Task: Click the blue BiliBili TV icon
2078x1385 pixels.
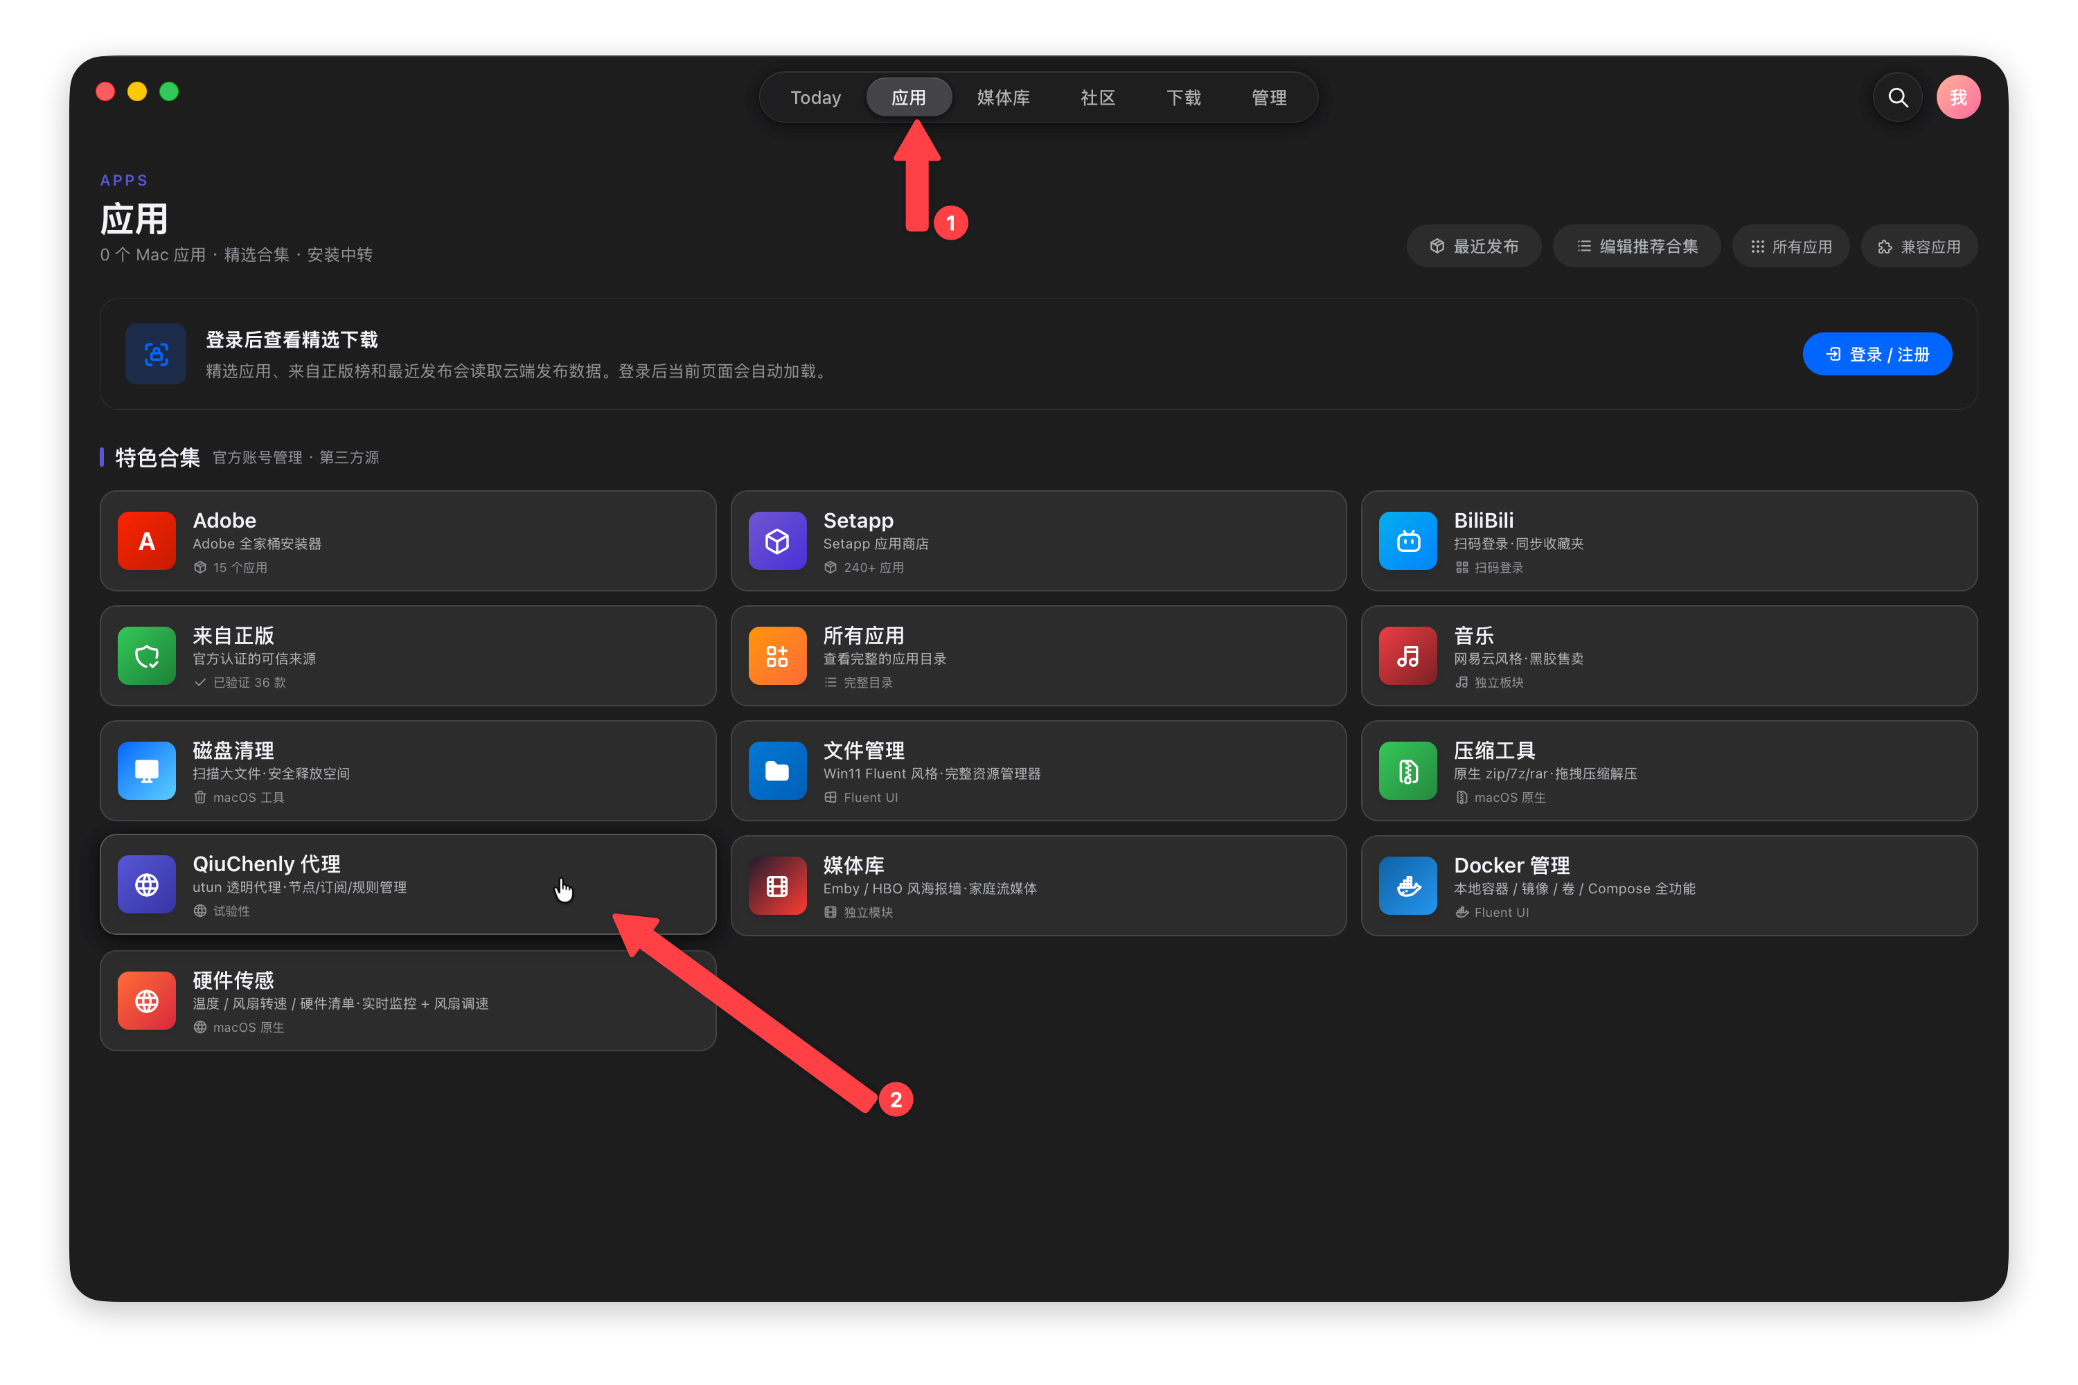Action: point(1408,541)
